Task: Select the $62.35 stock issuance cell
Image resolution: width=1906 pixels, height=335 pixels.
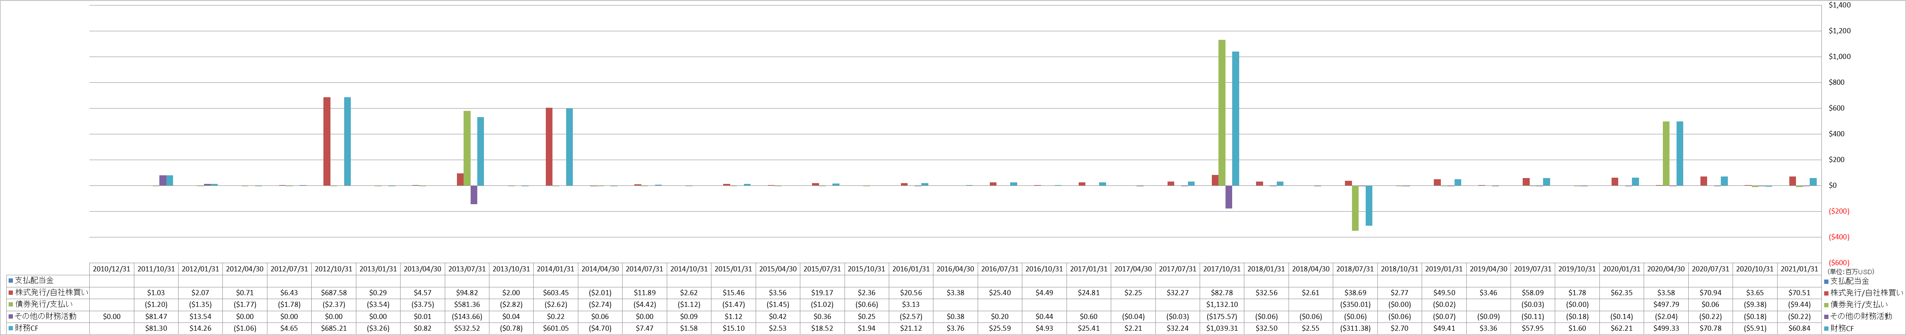Action: (x=1621, y=293)
